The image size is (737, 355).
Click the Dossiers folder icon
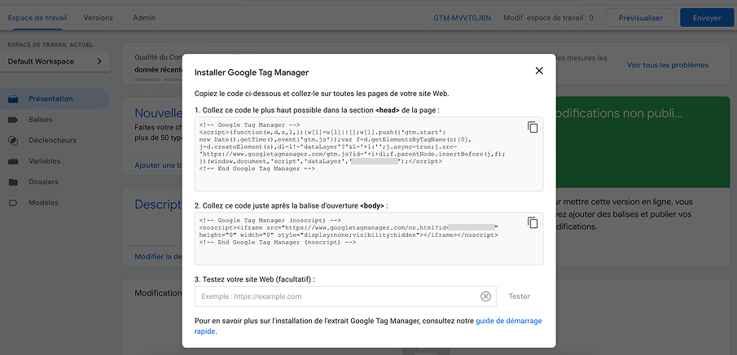(13, 182)
